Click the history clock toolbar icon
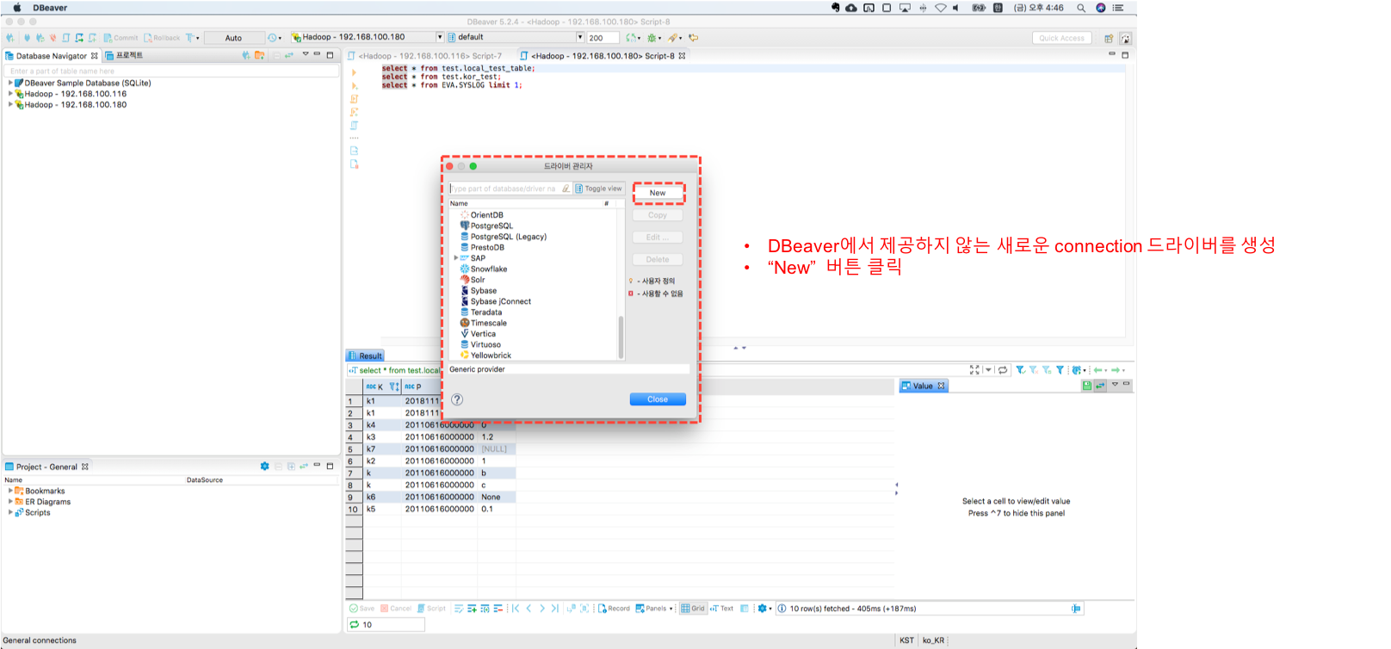Viewport: 1391px width, 649px height. (x=272, y=38)
